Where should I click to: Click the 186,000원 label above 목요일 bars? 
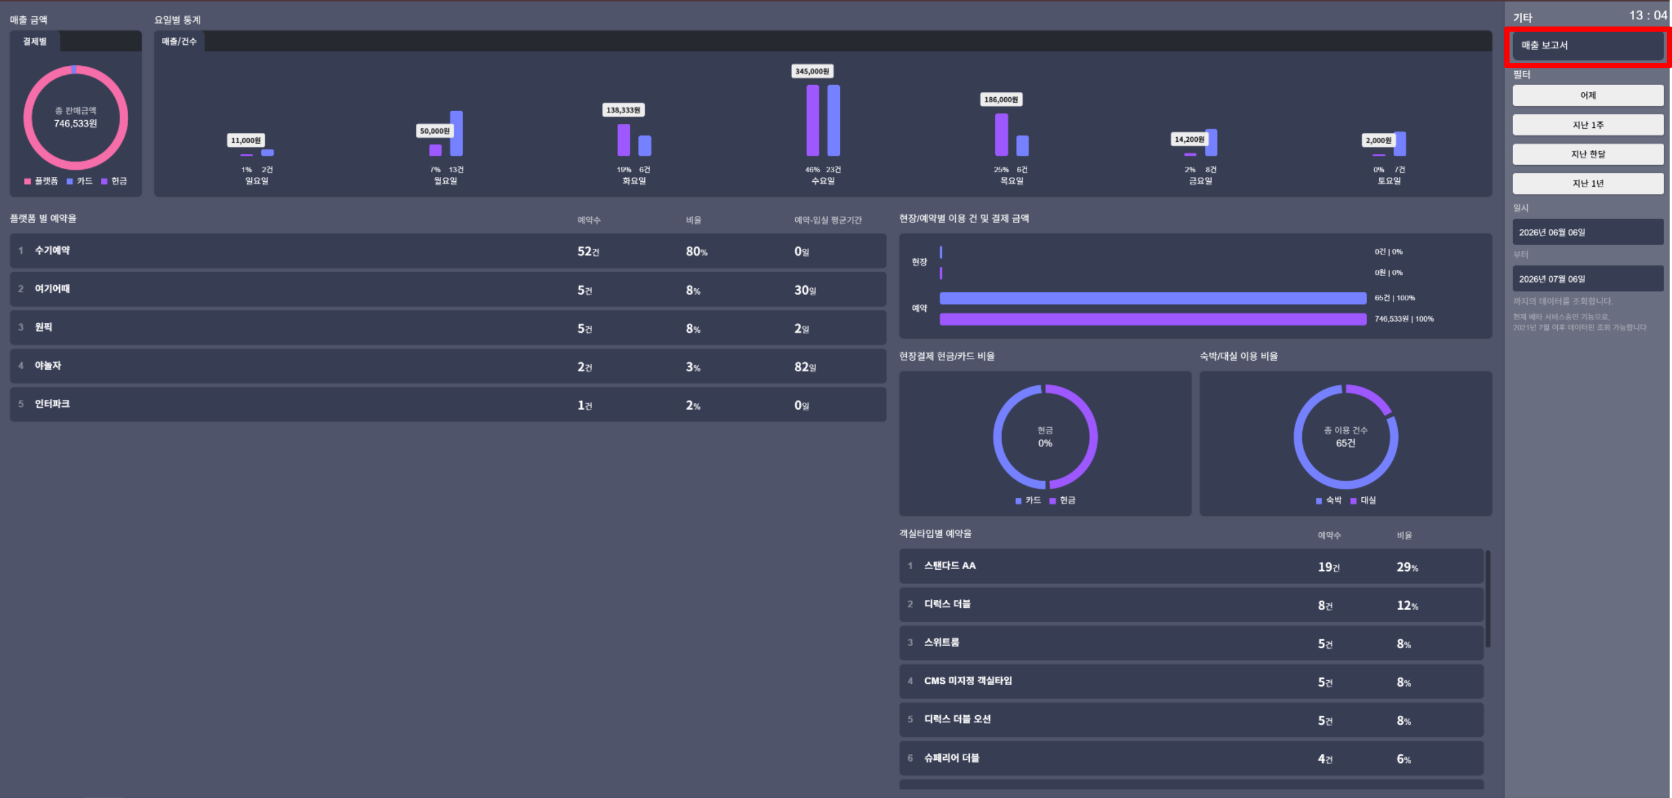1001,99
